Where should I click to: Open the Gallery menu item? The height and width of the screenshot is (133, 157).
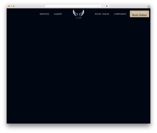[x=58, y=14]
